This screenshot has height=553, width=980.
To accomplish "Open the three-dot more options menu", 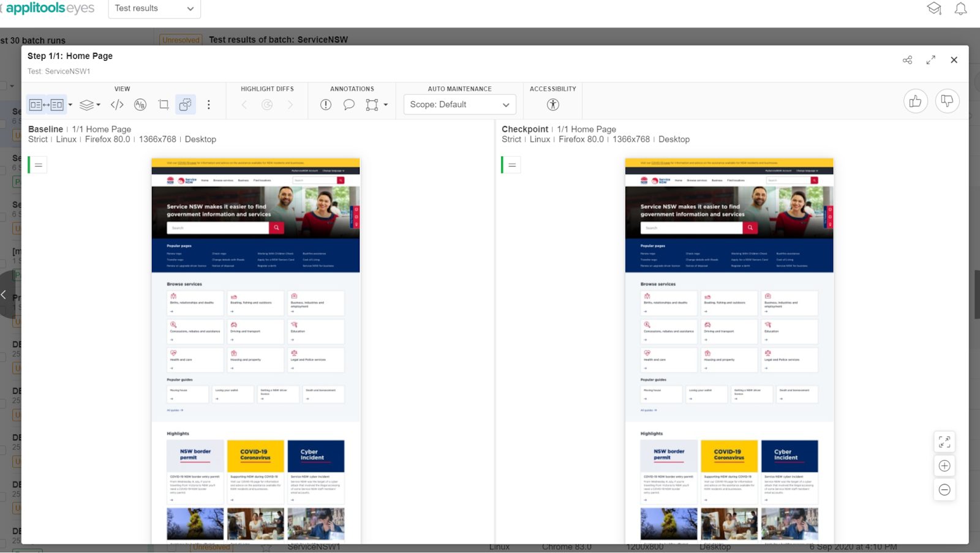I will click(x=208, y=105).
